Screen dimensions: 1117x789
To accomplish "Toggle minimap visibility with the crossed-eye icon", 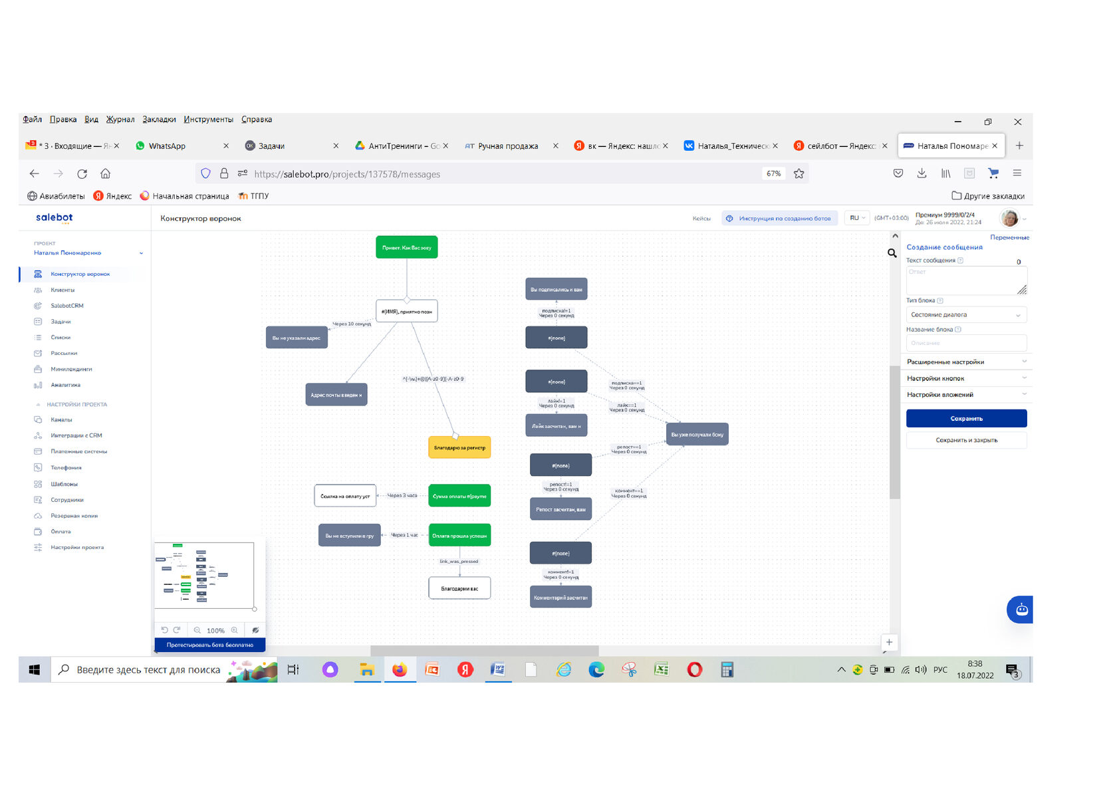I will click(255, 630).
